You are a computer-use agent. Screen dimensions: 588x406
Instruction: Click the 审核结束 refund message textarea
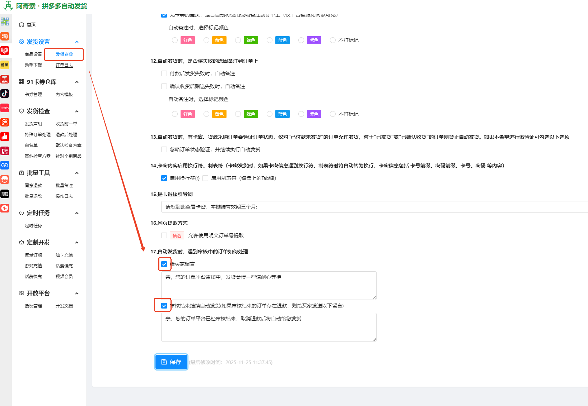click(269, 327)
